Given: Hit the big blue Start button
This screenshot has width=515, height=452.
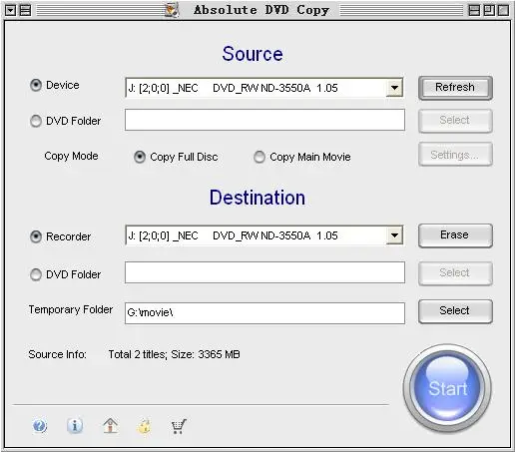Looking at the screenshot, I should 447,388.
